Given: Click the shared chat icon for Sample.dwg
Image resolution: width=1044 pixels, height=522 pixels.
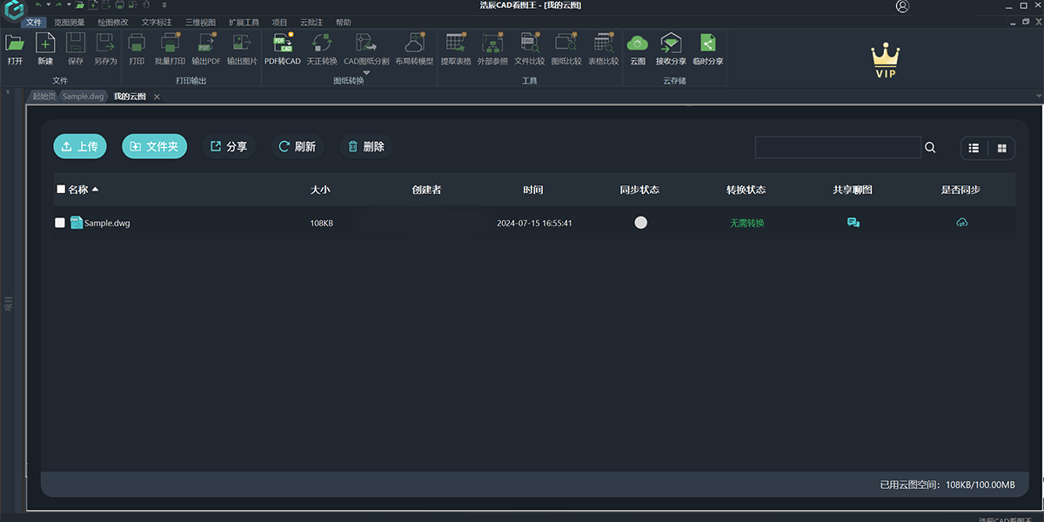Looking at the screenshot, I should click(x=853, y=223).
